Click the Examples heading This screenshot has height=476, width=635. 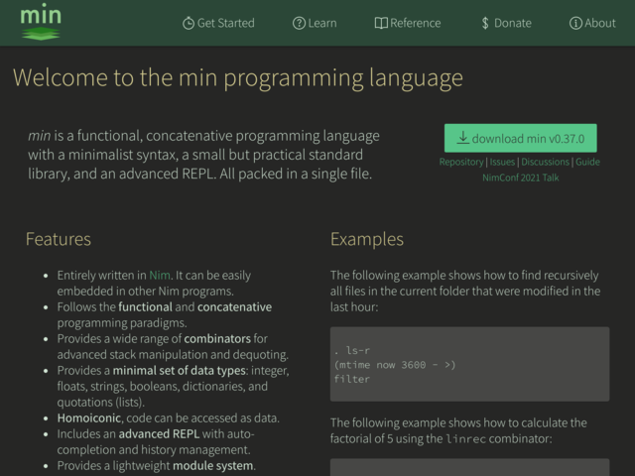tap(367, 239)
